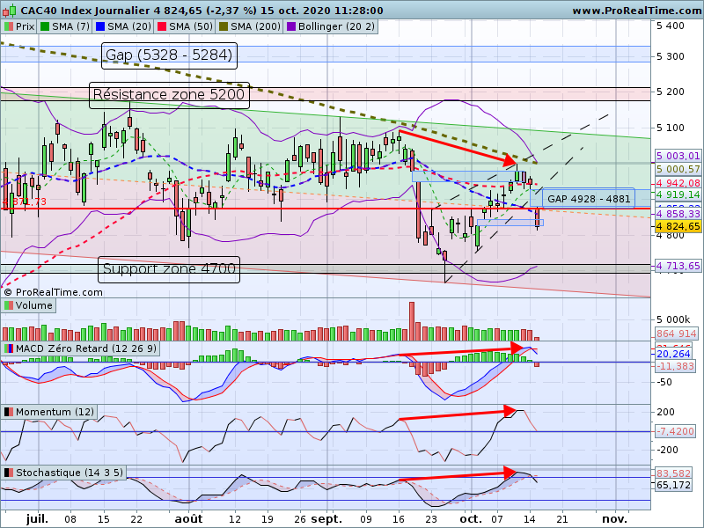Click the 4 713,65 lower Bollinger tag

click(678, 266)
